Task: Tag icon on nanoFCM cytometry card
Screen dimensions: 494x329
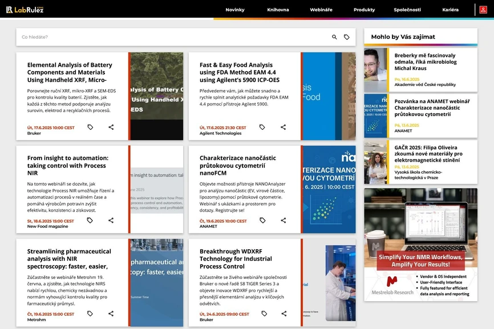Action: pyautogui.click(x=262, y=220)
